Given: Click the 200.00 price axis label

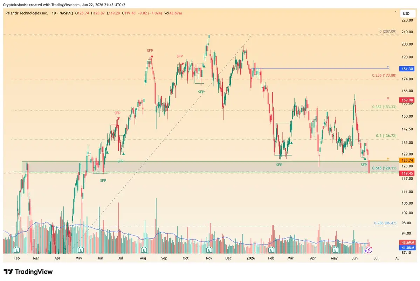Looking at the screenshot, I should [407, 44].
